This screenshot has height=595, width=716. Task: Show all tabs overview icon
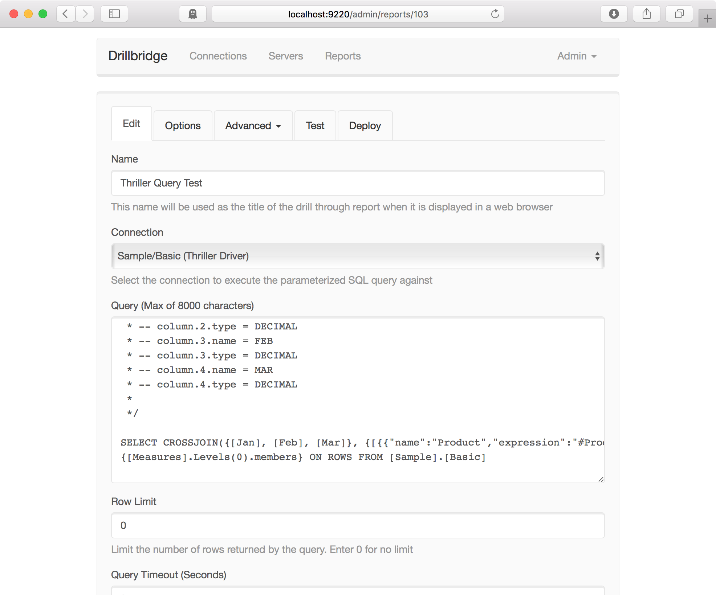679,14
